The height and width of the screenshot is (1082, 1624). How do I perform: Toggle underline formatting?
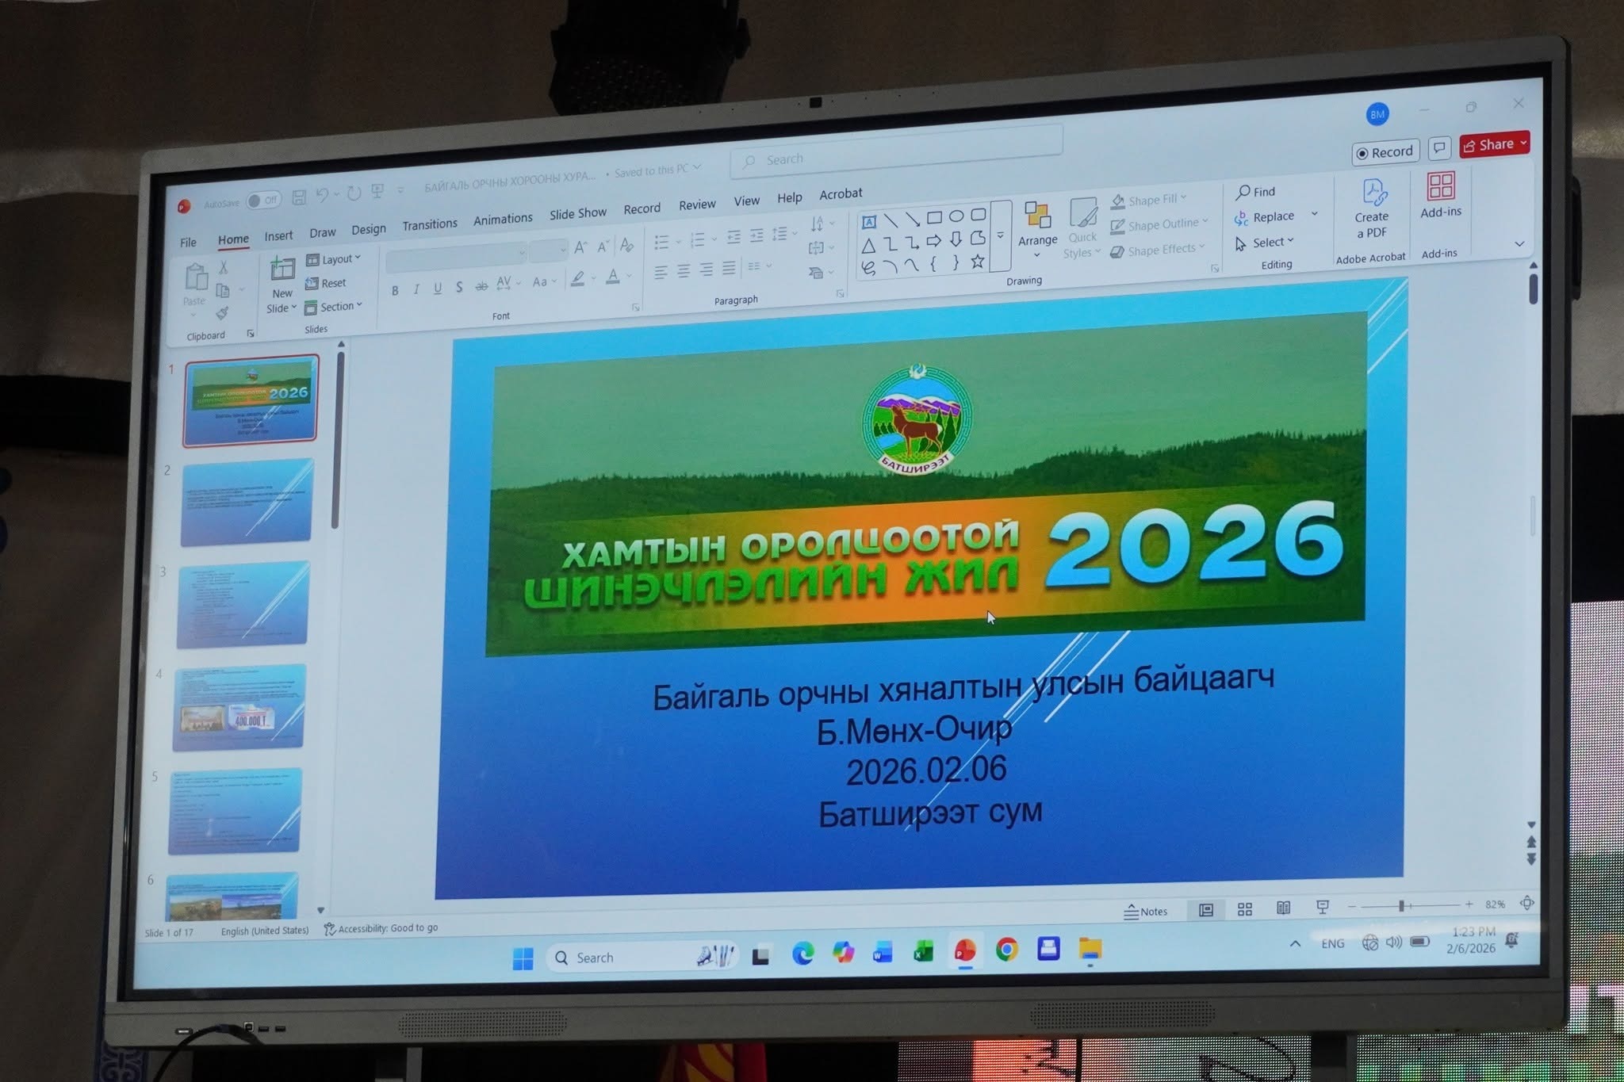click(x=438, y=289)
